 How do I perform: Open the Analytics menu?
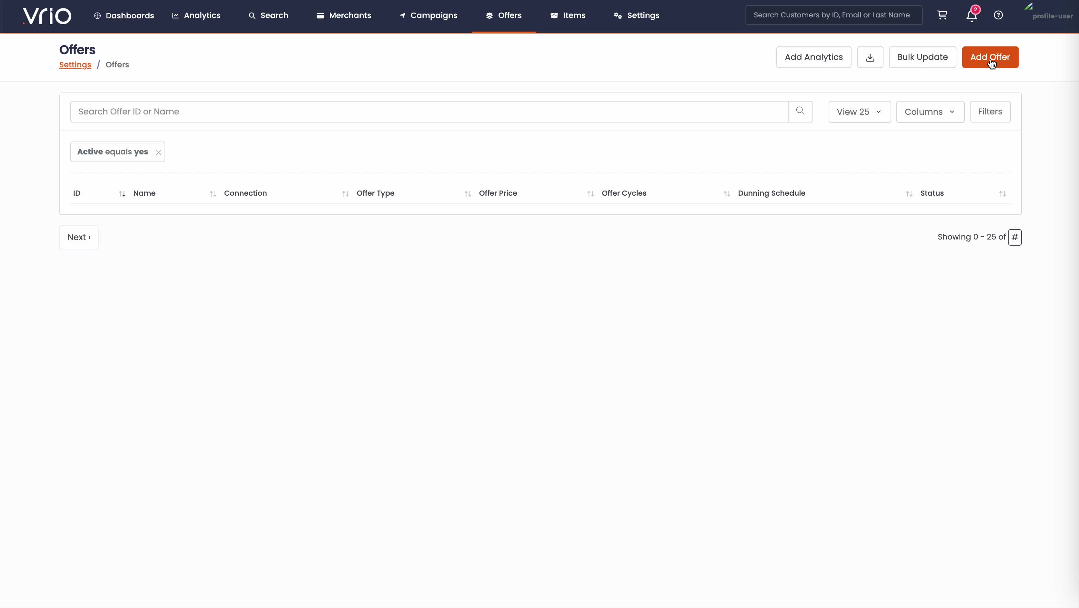(x=196, y=15)
